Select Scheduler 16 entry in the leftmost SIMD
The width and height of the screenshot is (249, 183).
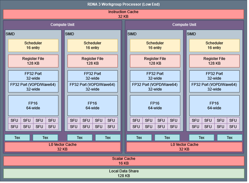click(33, 45)
